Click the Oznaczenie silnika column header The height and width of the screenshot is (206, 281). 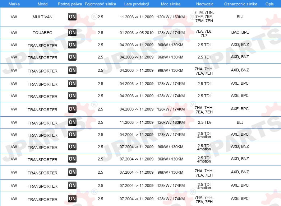pyautogui.click(x=241, y=4)
